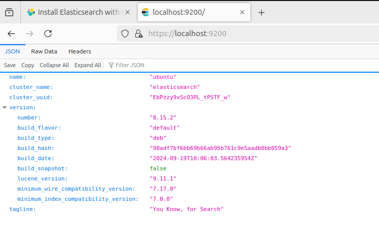Focus the address bar URL
Viewport: 379px width, 240px height.
(x=187, y=34)
